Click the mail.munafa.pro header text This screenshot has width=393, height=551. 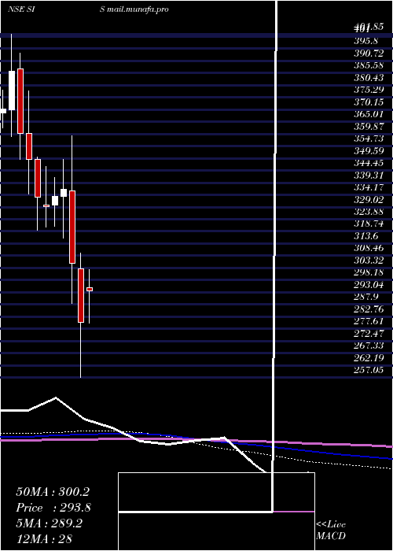tap(138, 9)
